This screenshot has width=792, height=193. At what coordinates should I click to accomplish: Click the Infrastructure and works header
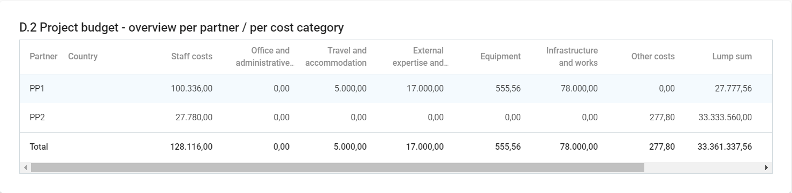(572, 57)
